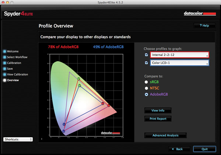Go to the Welcome step
The height and width of the screenshot is (155, 221).
[x=13, y=51]
